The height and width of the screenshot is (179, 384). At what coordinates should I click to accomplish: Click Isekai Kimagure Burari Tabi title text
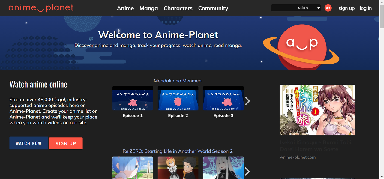316,146
